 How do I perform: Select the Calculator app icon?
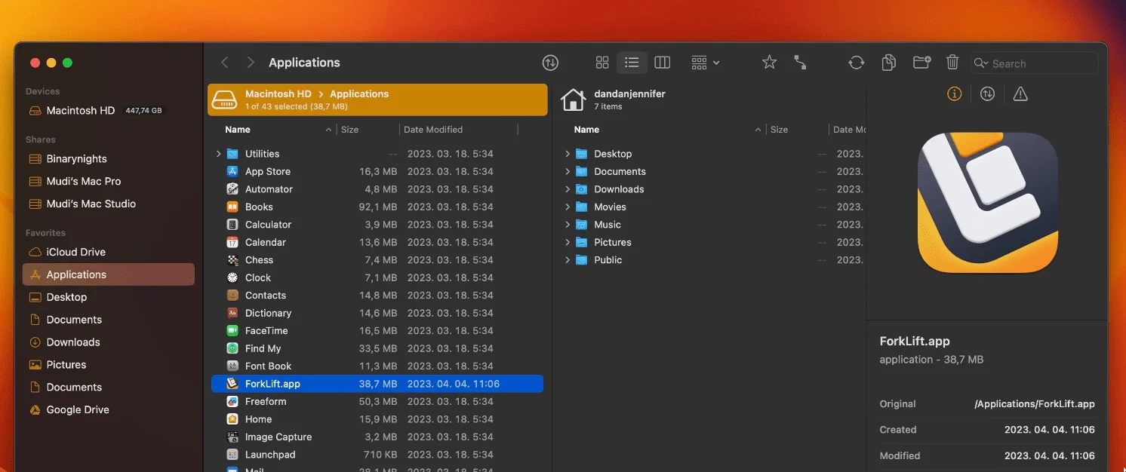coord(232,225)
